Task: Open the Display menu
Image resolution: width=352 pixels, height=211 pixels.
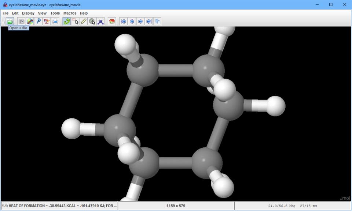Action: [28, 13]
